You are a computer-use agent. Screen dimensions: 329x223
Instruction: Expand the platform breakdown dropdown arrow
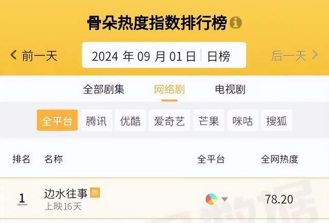[x=225, y=199]
